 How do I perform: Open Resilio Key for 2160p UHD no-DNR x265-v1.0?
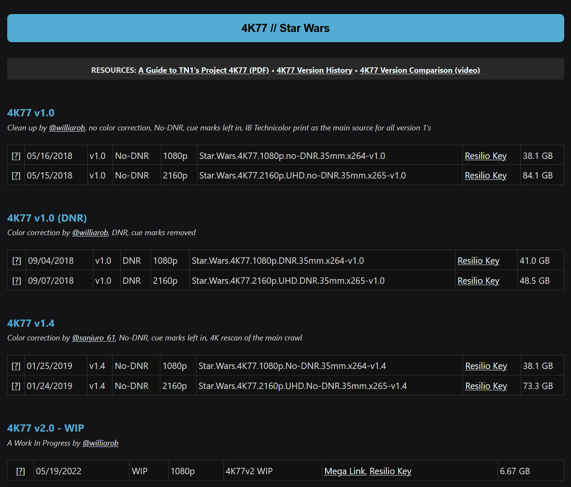pos(486,176)
